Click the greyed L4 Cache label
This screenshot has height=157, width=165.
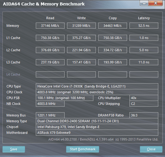(x=13, y=74)
